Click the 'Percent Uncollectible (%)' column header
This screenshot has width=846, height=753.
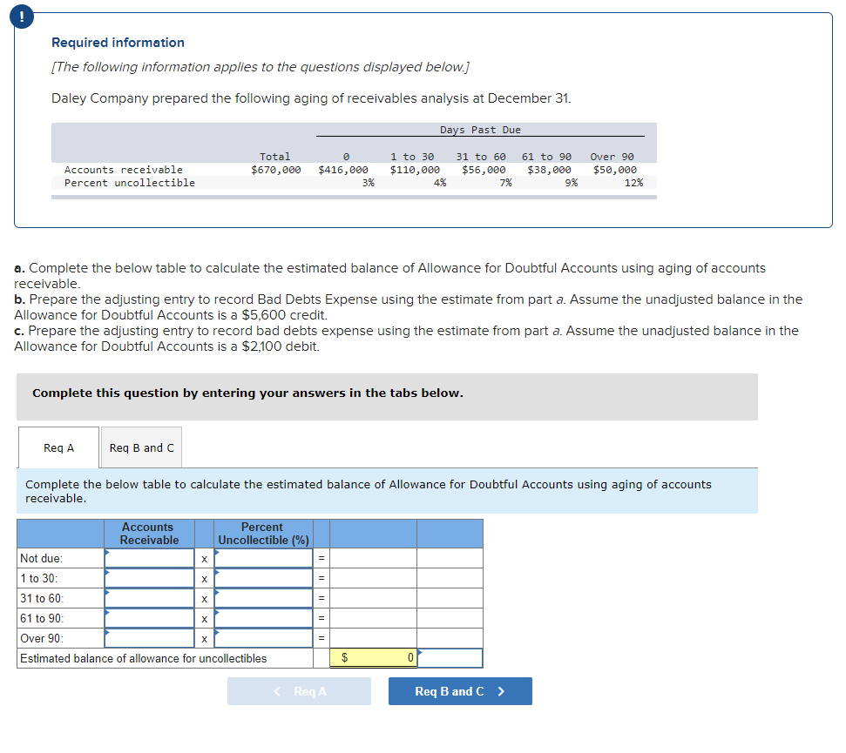click(263, 534)
